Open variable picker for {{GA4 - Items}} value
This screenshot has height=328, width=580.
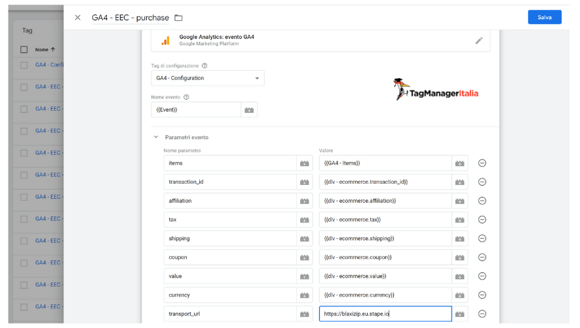(460, 163)
